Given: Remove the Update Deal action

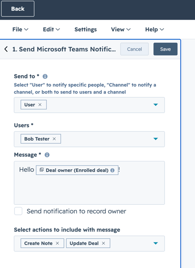Looking at the screenshot, I should tap(103, 243).
